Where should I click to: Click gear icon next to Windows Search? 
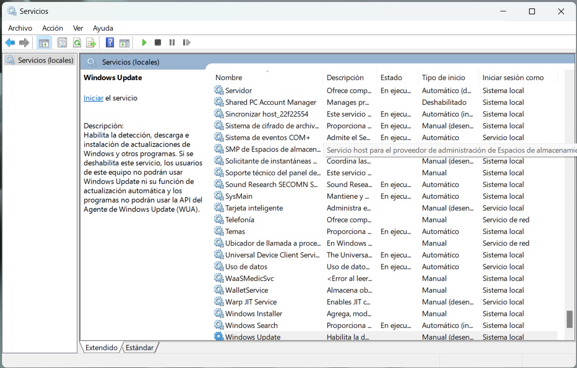[219, 325]
